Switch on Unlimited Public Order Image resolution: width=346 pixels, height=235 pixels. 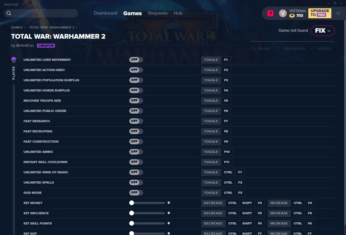click(136, 111)
